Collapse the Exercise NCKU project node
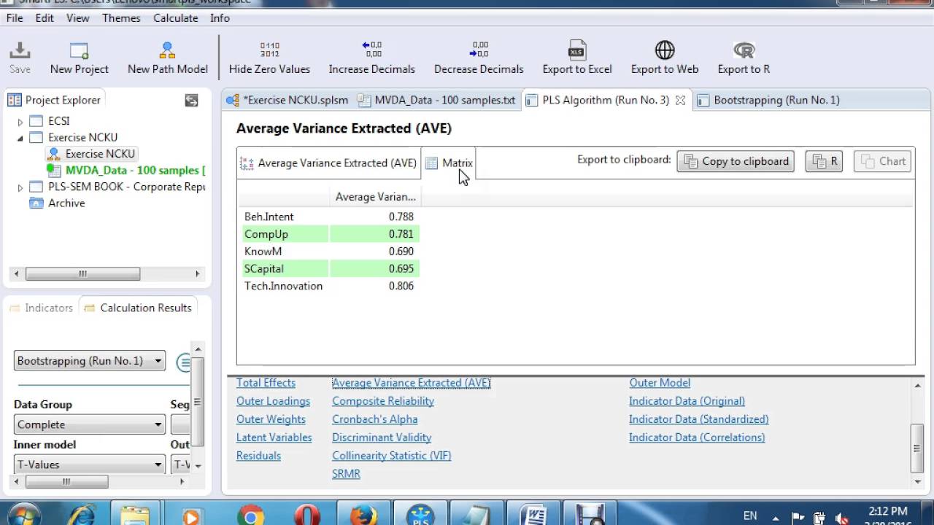This screenshot has height=525, width=934. 20,138
